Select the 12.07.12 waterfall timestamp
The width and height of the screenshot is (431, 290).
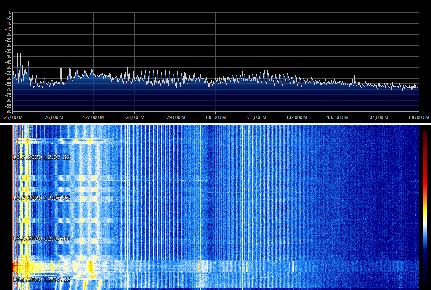point(41,238)
